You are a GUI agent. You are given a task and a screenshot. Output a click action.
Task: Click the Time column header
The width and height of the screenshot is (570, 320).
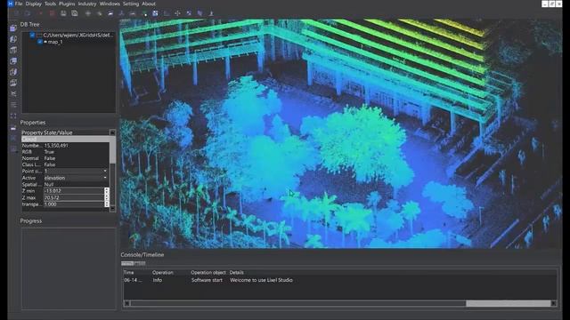(x=128, y=273)
